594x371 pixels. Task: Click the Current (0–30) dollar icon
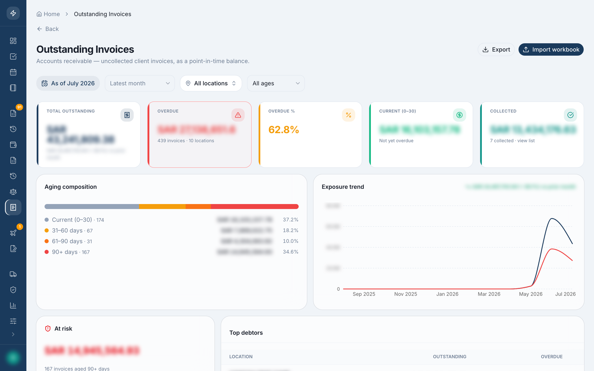tap(460, 115)
